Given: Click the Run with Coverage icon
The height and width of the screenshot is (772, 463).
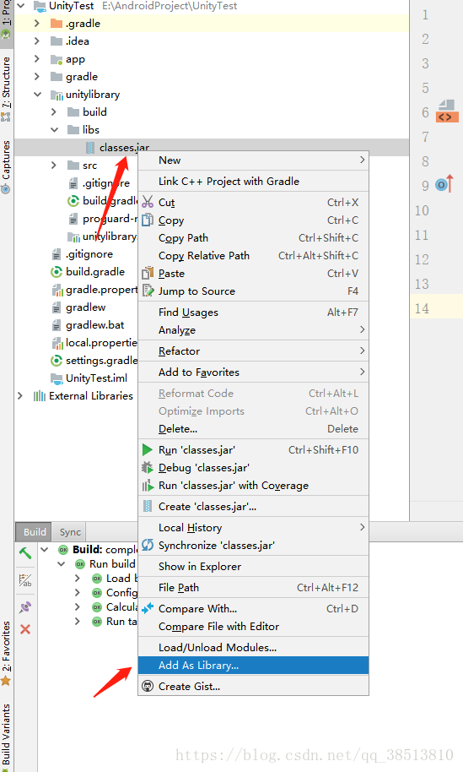Looking at the screenshot, I should tap(148, 486).
